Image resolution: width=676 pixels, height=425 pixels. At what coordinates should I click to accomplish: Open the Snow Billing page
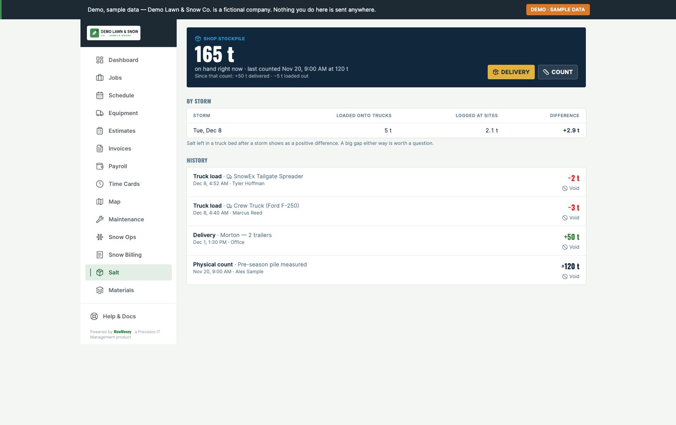(128, 255)
